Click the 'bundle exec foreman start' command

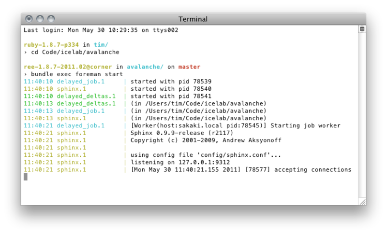click(x=77, y=74)
